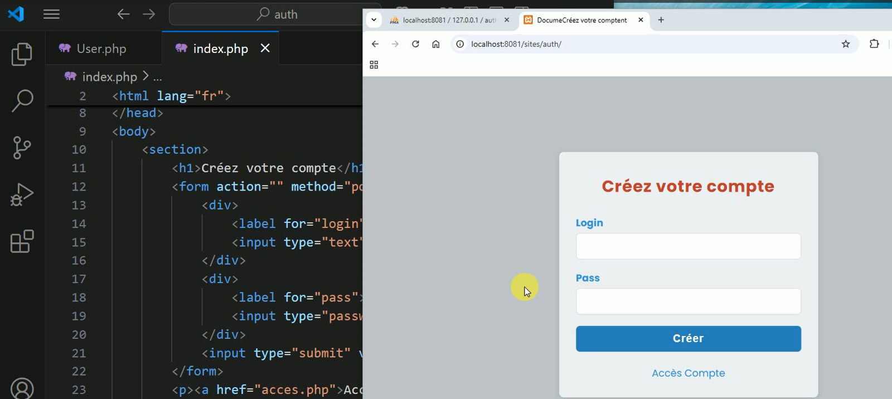Screen dimensions: 892x399
Task: Click the form action code on line 12
Action: coord(267,187)
